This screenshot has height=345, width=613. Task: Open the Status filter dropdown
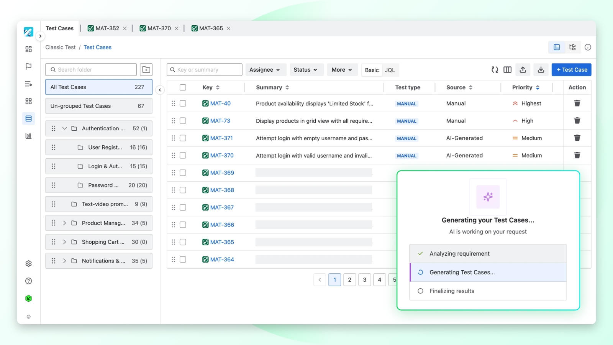point(306,70)
